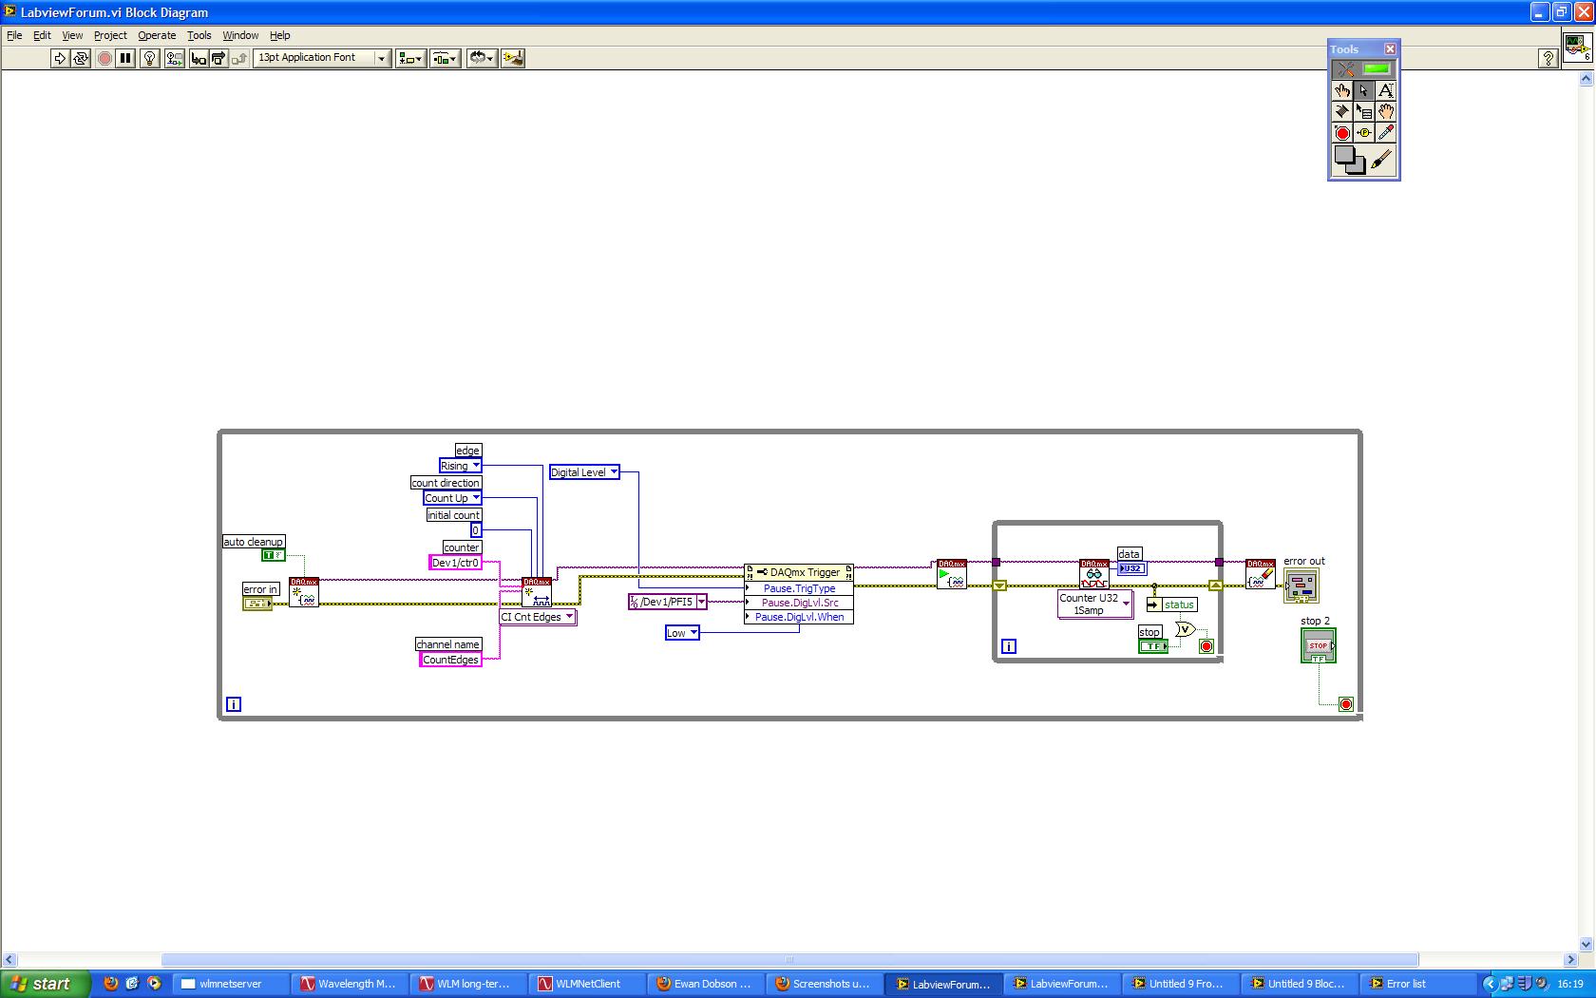The height and width of the screenshot is (998, 1596).
Task: Open the 13pt Application Font dropdown
Action: point(322,58)
